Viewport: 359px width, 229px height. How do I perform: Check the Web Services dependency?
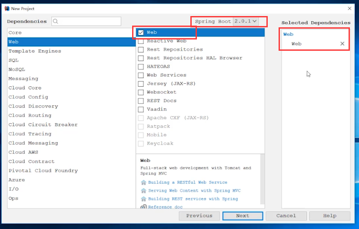pos(141,75)
